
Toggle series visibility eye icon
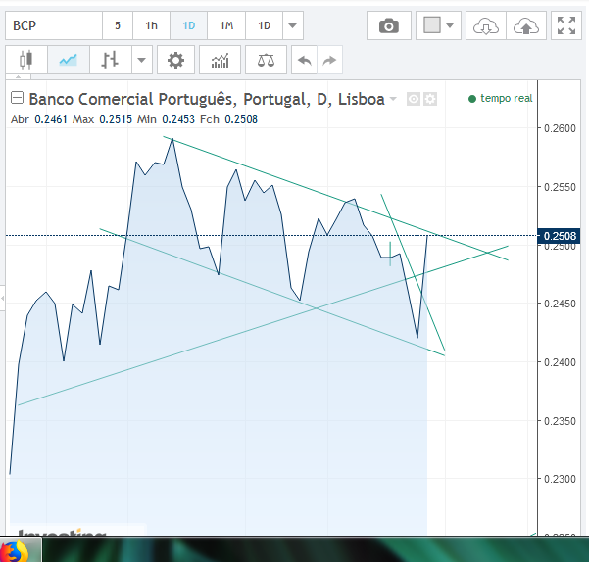click(414, 99)
